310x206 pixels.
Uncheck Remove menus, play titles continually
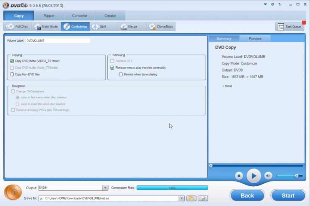(x=112, y=68)
